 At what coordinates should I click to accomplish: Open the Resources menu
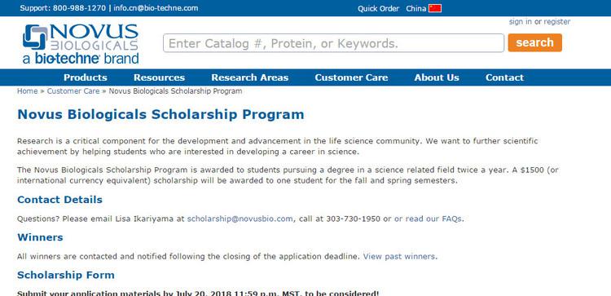[159, 77]
